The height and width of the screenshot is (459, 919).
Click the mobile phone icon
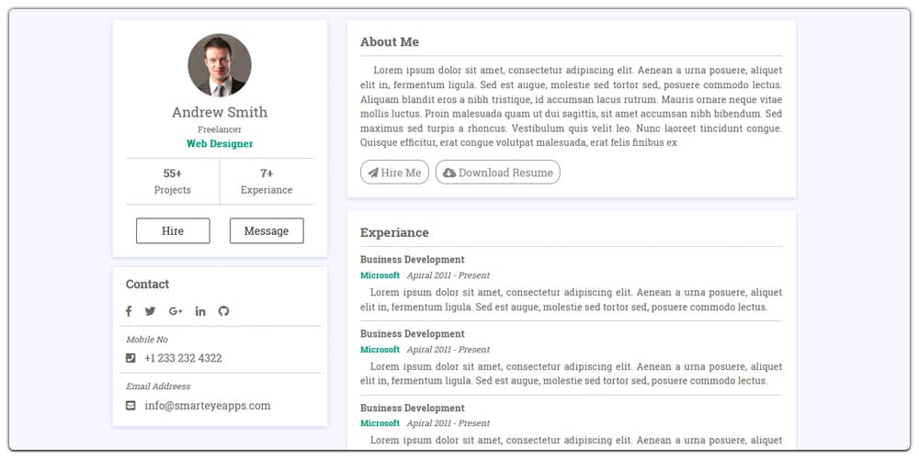[x=130, y=358]
